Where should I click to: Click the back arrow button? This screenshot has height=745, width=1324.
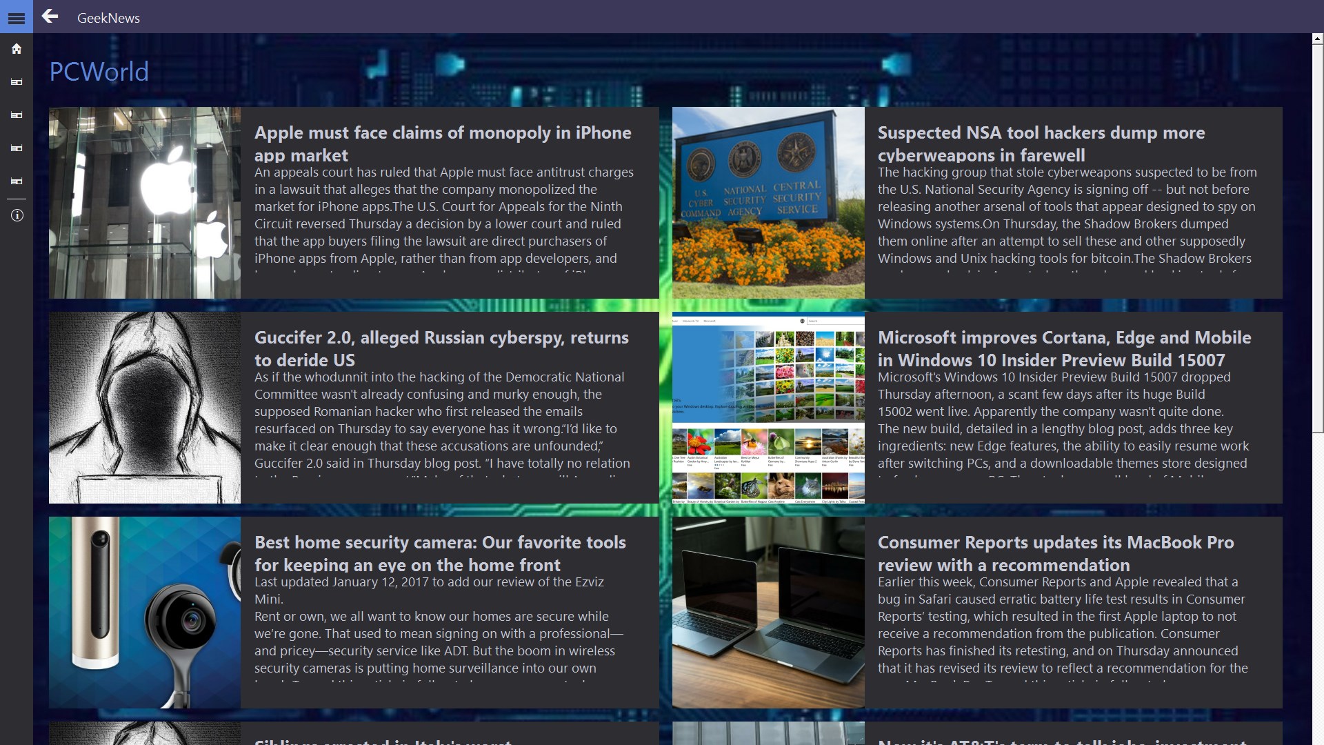click(x=50, y=17)
